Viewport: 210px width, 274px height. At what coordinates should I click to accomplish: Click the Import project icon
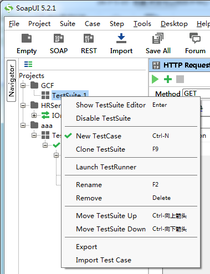(121, 38)
